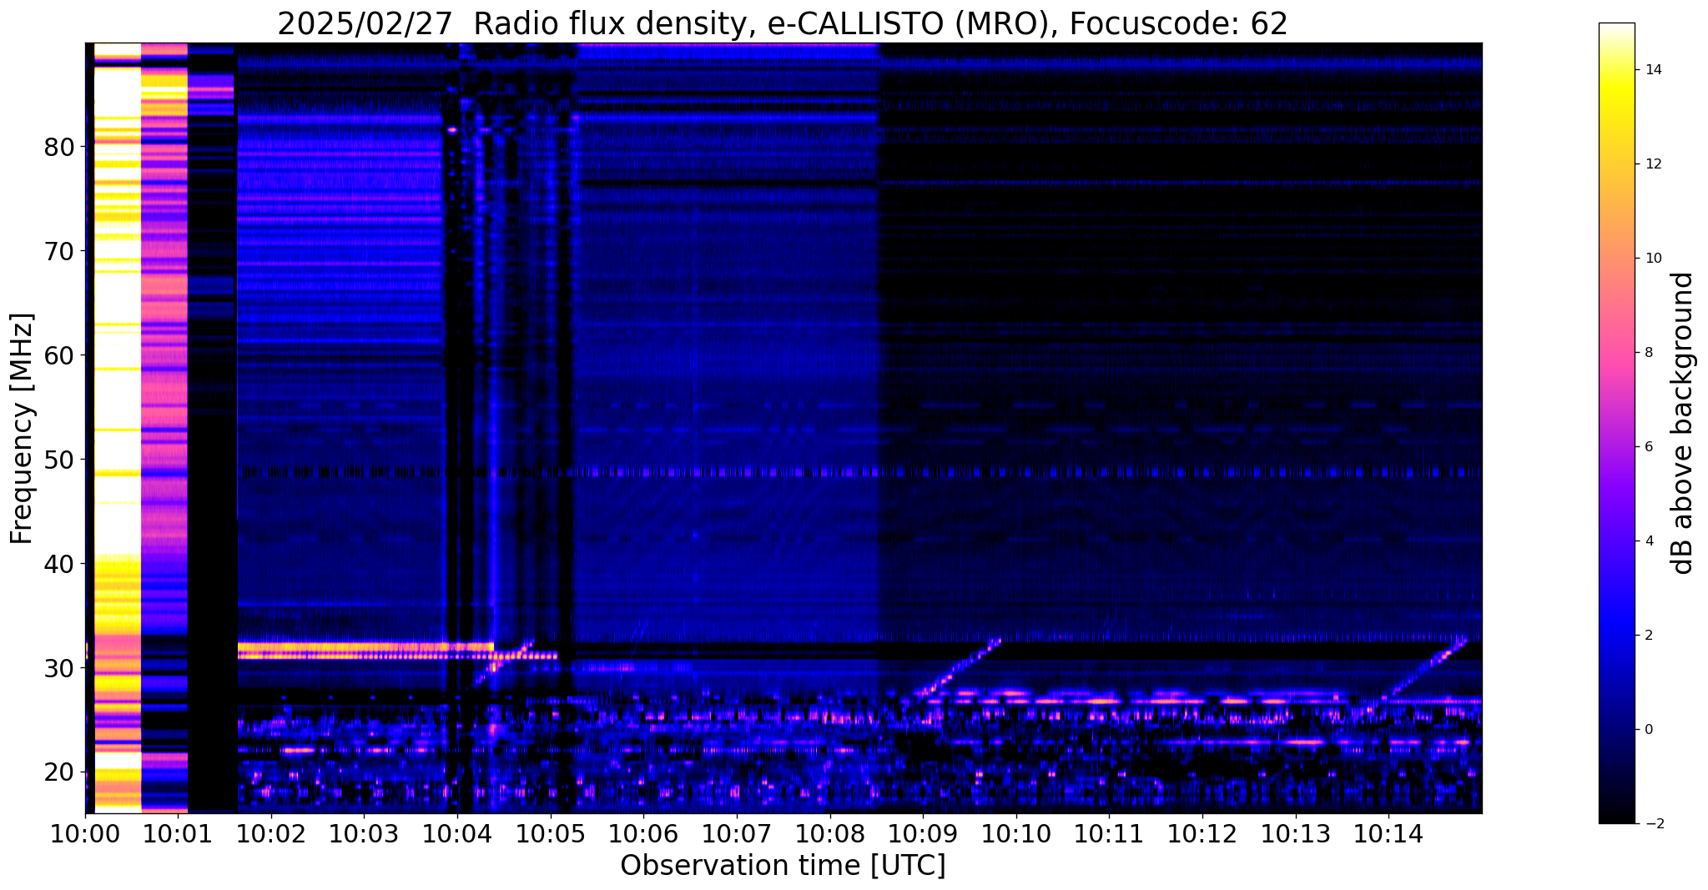Click the 10:08 time tick label
The image size is (1708, 890).
pyautogui.click(x=829, y=834)
